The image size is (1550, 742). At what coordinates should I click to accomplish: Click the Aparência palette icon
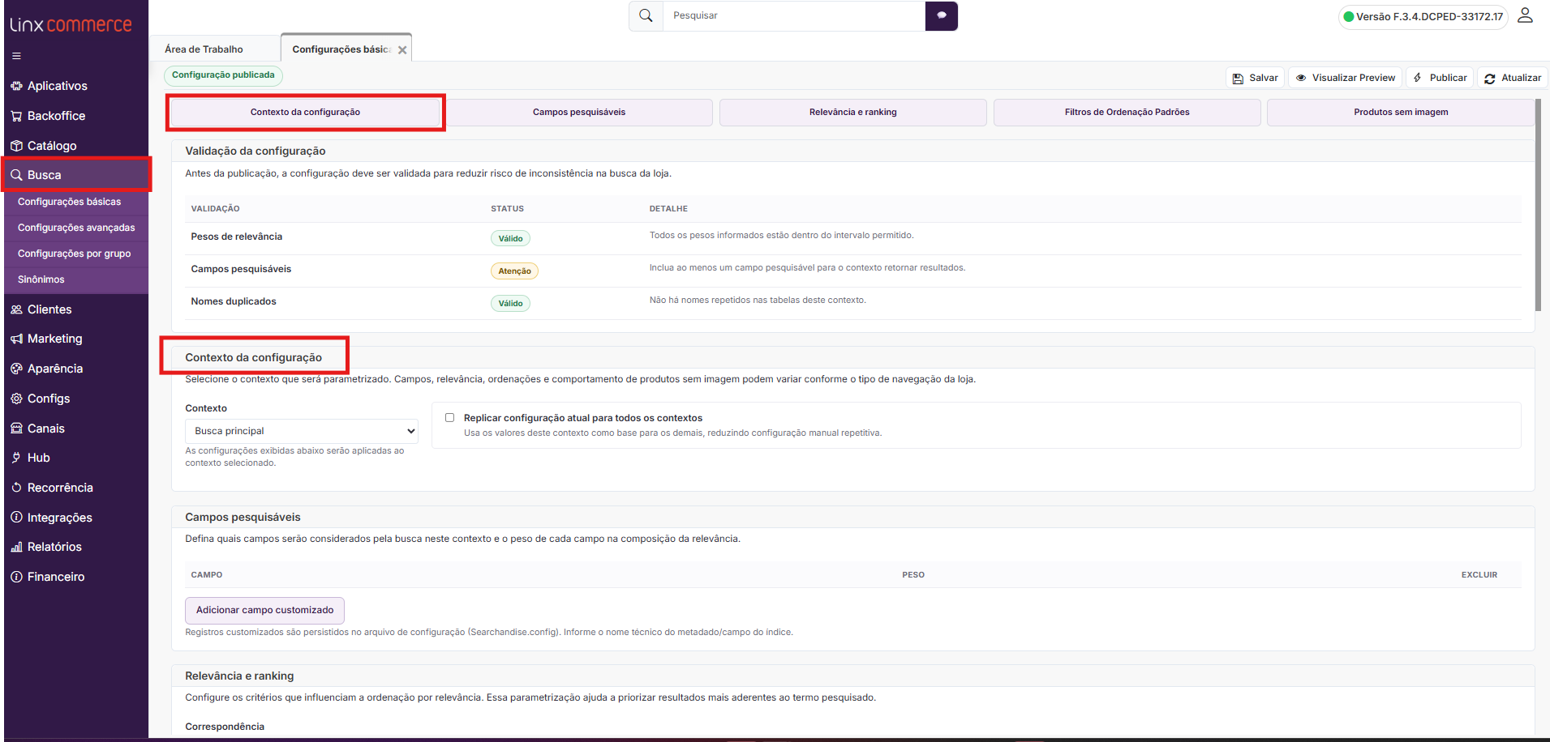[16, 369]
